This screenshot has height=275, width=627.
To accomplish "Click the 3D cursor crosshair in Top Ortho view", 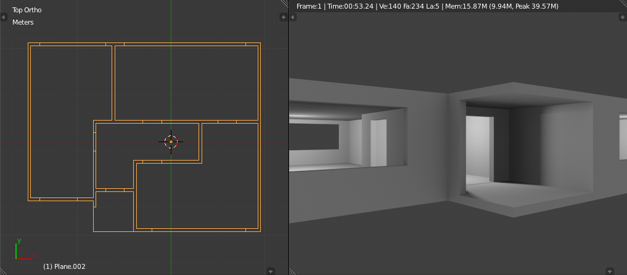I will 171,141.
